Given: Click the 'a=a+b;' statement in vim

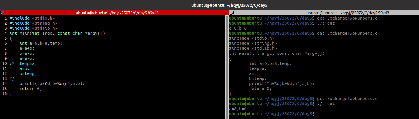Looking at the screenshot, I should [27, 48].
